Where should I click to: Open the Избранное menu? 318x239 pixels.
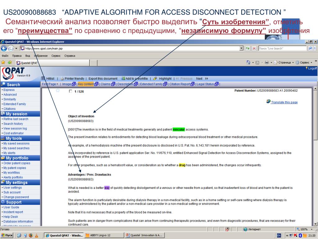pos(41,56)
